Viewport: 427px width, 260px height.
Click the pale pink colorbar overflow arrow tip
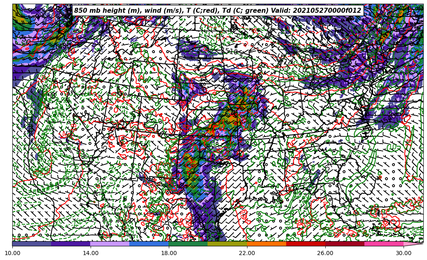point(415,244)
